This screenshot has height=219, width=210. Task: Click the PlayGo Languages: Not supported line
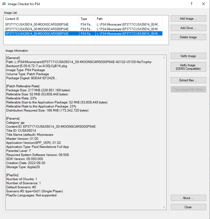[x=31, y=195]
